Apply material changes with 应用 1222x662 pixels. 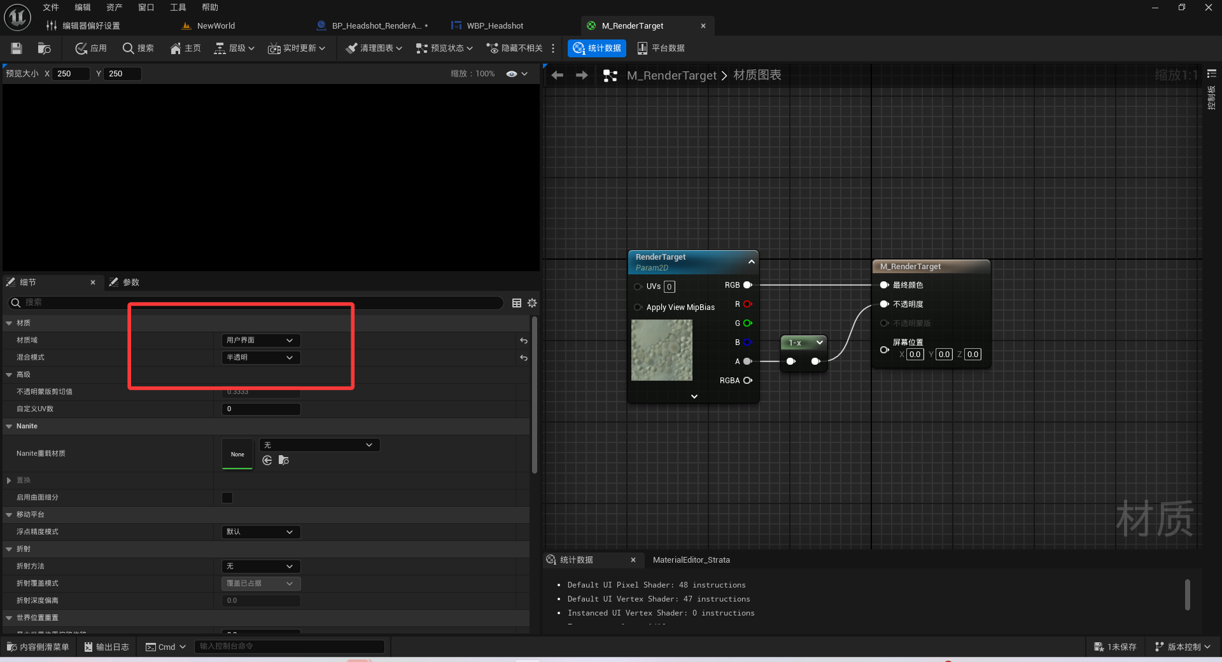coord(91,48)
